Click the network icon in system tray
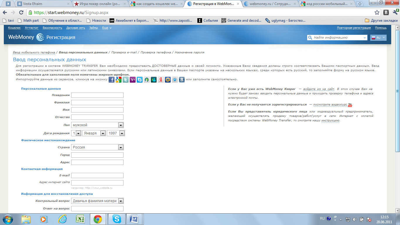This screenshot has height=225, width=400. point(348,219)
